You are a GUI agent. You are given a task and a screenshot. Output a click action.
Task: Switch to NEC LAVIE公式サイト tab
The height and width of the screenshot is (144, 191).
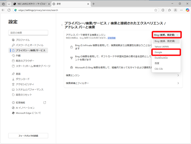[32, 4]
